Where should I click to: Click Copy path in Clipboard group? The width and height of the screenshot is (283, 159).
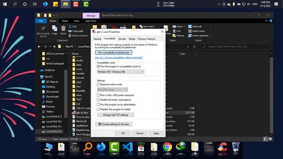76,31
